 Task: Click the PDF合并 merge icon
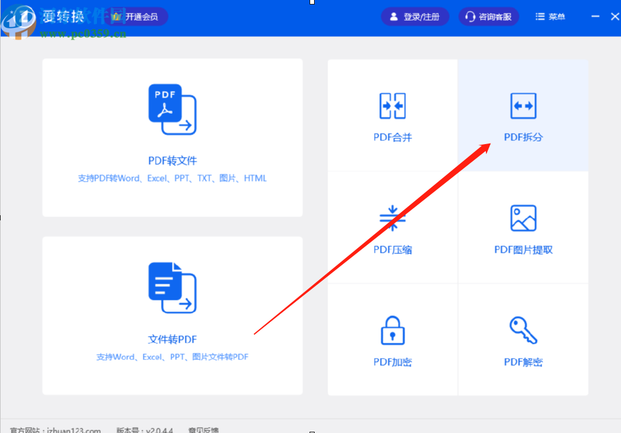click(x=392, y=105)
